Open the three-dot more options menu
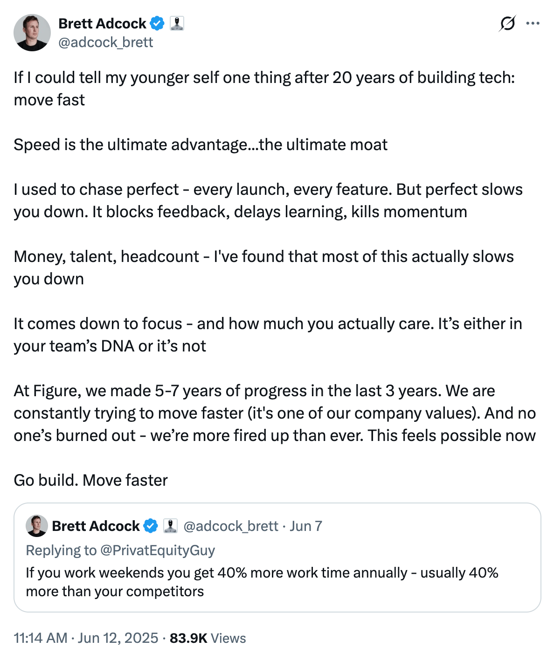The width and height of the screenshot is (554, 661). [533, 23]
